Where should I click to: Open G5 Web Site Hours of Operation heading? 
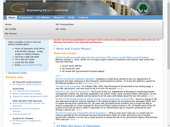[x=78, y=126]
